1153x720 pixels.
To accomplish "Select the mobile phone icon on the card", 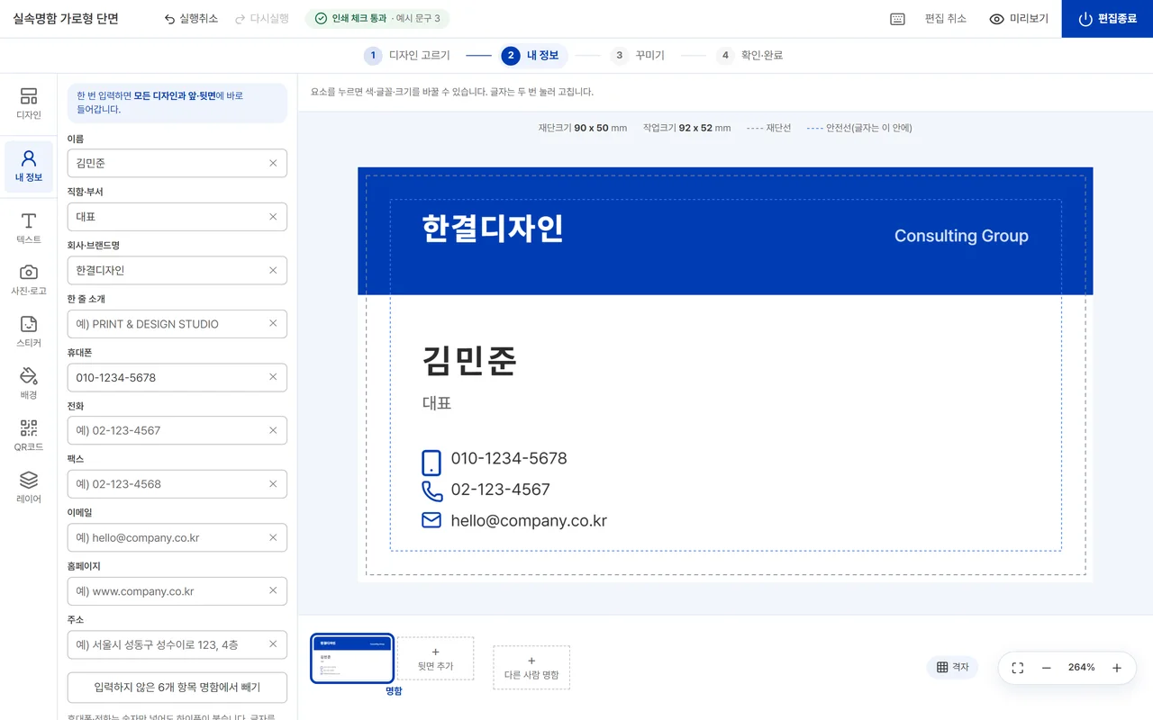I will point(431,463).
